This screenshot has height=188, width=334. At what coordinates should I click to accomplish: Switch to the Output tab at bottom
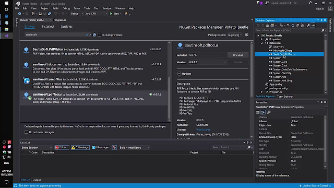37,180
